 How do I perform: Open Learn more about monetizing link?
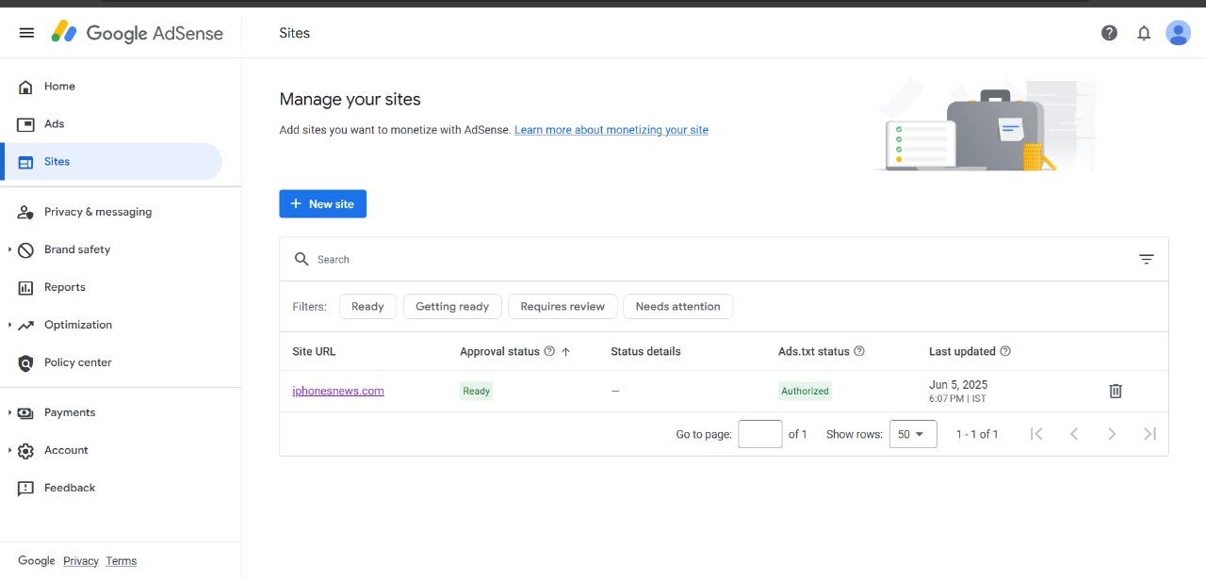pyautogui.click(x=611, y=130)
